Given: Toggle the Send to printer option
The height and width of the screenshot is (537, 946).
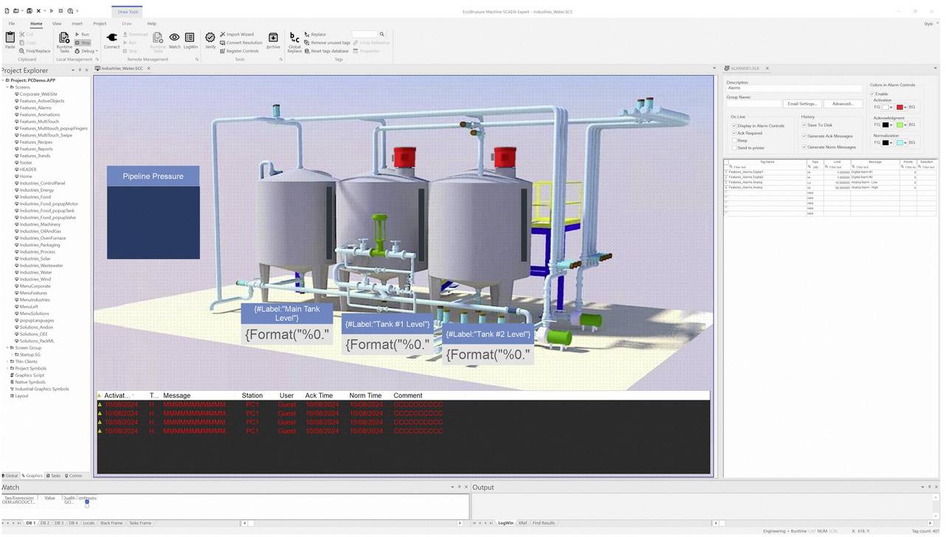Looking at the screenshot, I should pyautogui.click(x=735, y=148).
